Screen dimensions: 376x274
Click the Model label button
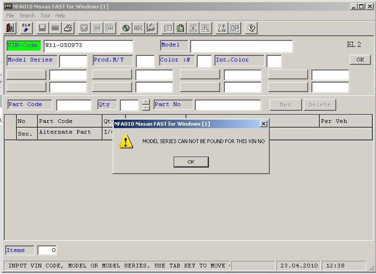click(x=174, y=45)
